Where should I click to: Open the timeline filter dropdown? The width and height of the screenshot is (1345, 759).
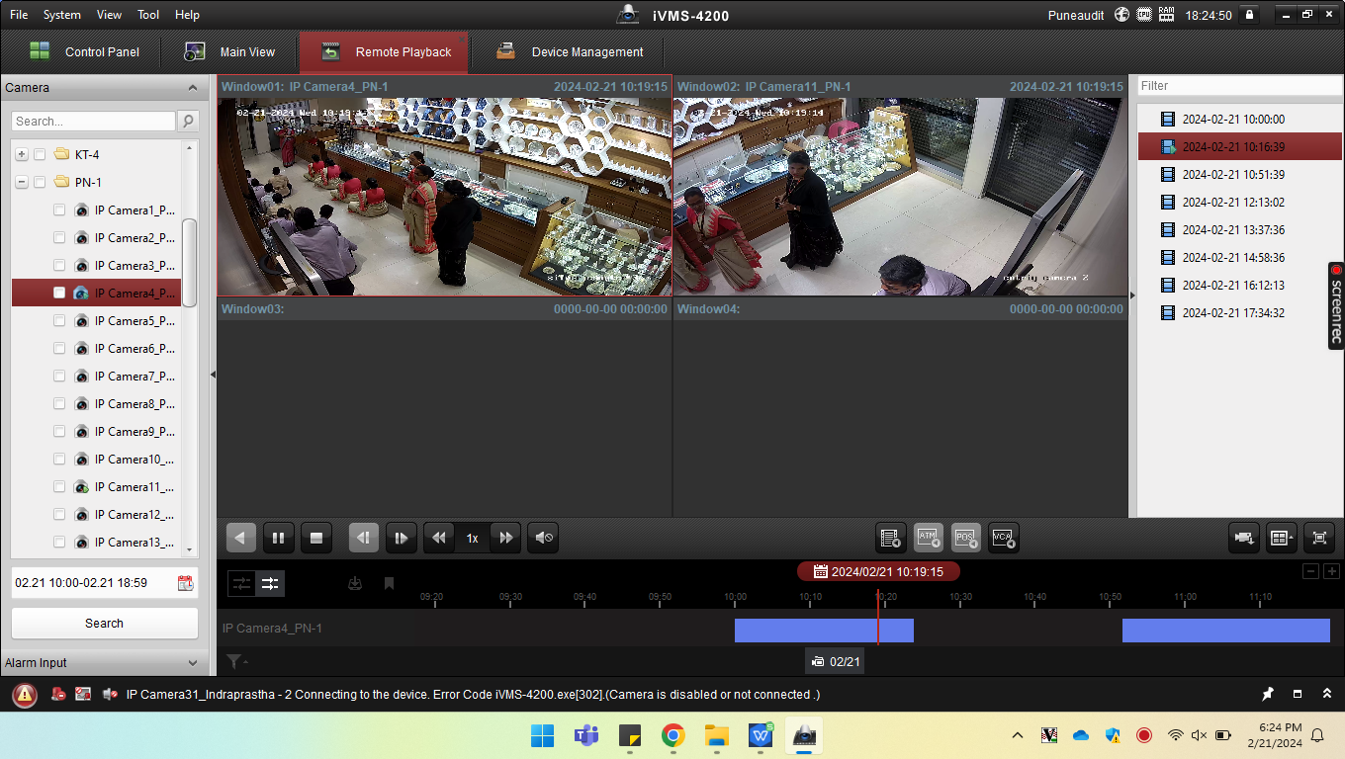(236, 661)
